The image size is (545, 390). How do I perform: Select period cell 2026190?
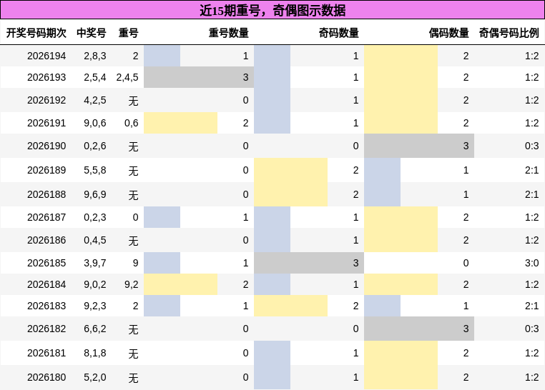click(46, 146)
